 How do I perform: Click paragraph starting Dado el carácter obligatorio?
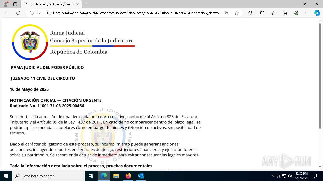pos(104,150)
